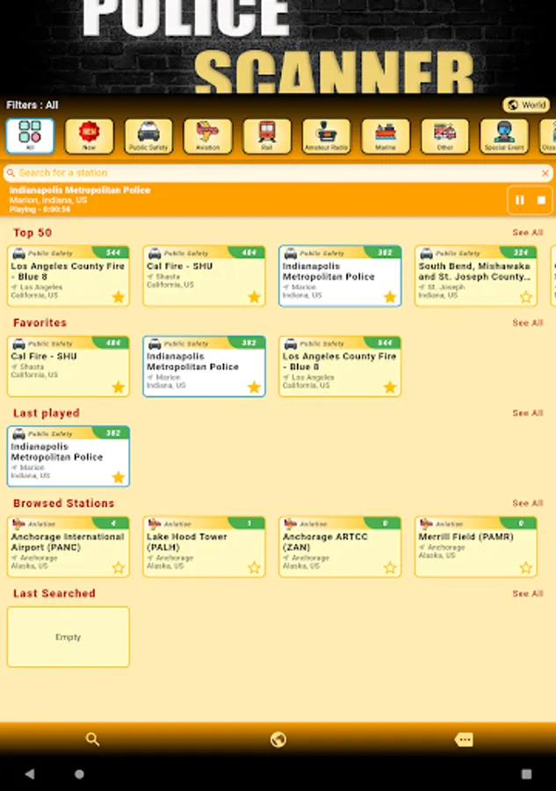Unfavorite Indianapolis Metropolitan Police in Top 50
The width and height of the screenshot is (556, 791).
[x=390, y=297]
